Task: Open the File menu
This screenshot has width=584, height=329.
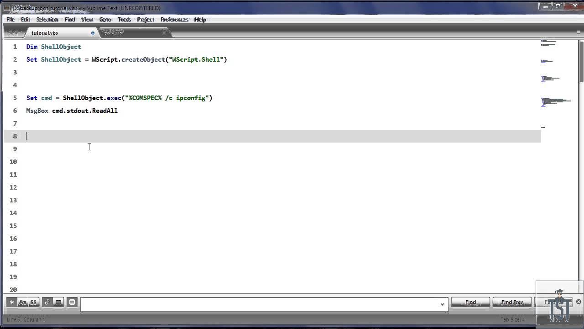Action: [x=10, y=20]
